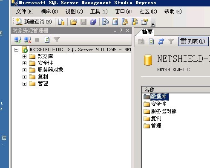This screenshot has height=168, width=210.
Task: Click the properties window toolbar icon
Action: [145, 22]
